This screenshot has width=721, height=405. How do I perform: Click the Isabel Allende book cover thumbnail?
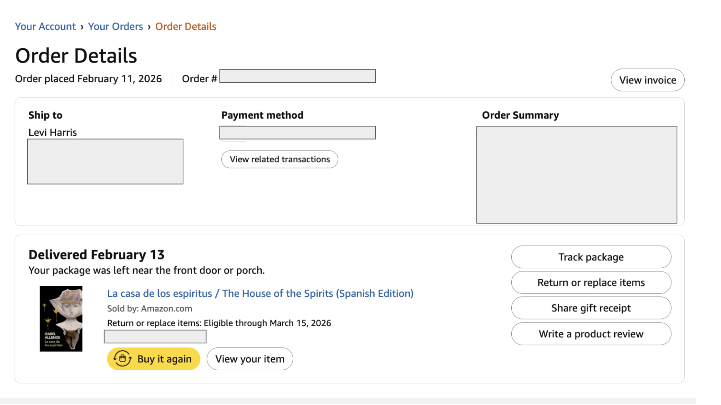tap(61, 319)
